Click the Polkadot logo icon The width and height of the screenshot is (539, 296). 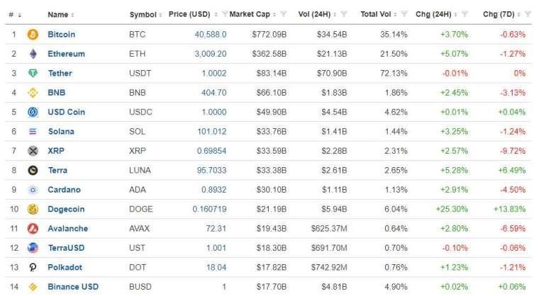[33, 267]
